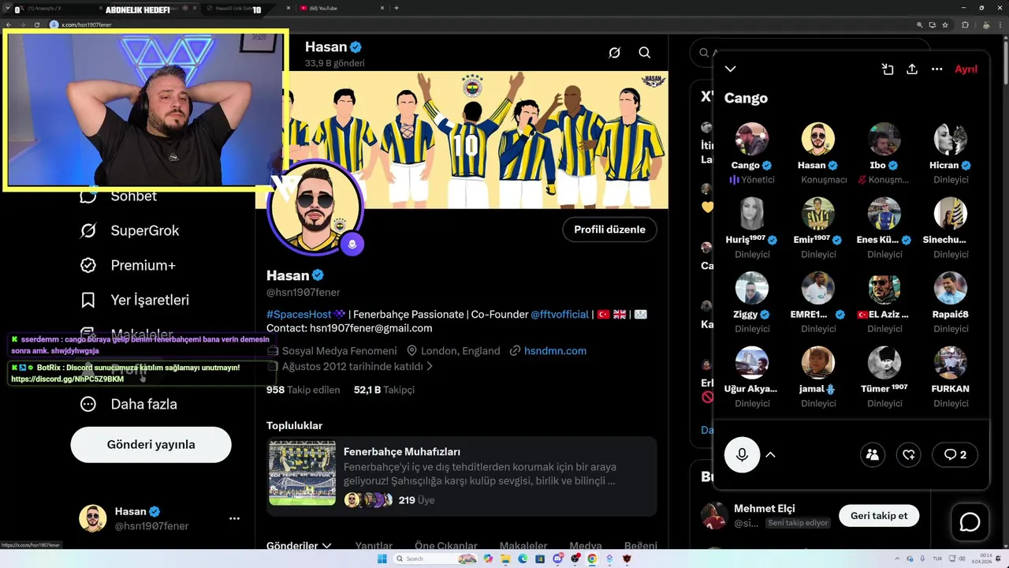The width and height of the screenshot is (1009, 568).
Task: Select speaker Hasan's avatar in the Space
Action: 818,139
